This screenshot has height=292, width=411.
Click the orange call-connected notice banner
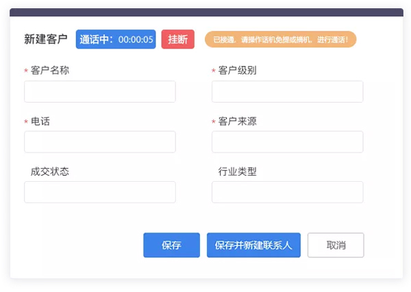280,40
